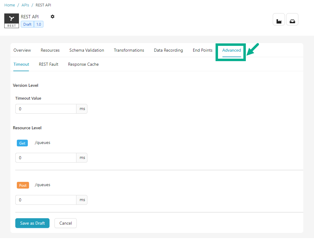Focus the Version Level Timeout Value field
314x239 pixels.
[x=46, y=109]
